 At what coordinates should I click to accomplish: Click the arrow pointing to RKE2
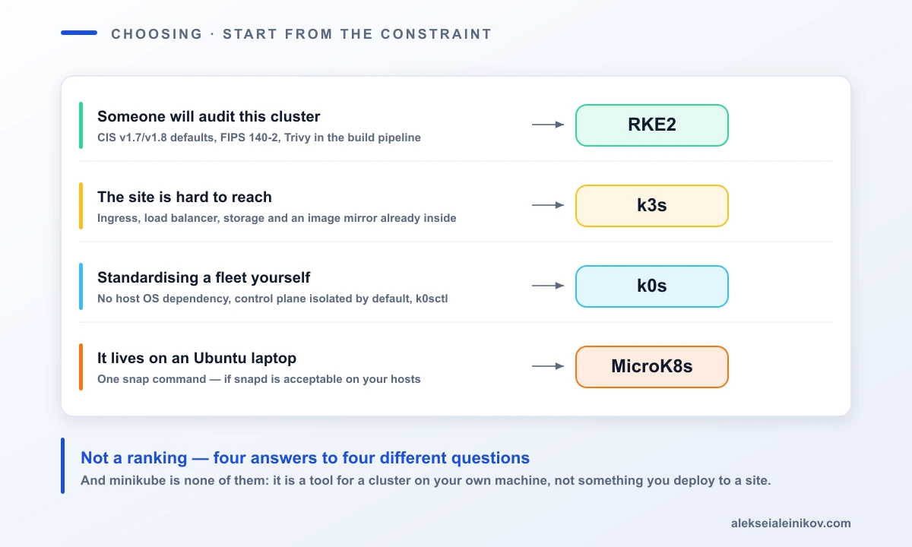pos(548,125)
